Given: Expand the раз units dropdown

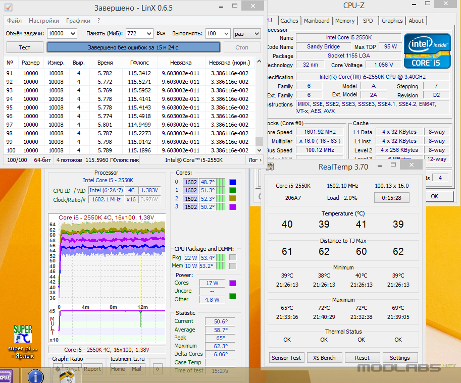Looking at the screenshot, I should coord(257,33).
